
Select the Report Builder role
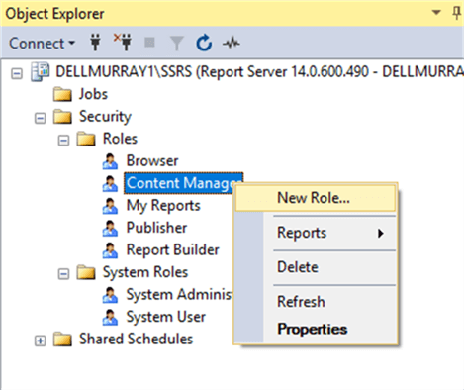[x=173, y=250]
